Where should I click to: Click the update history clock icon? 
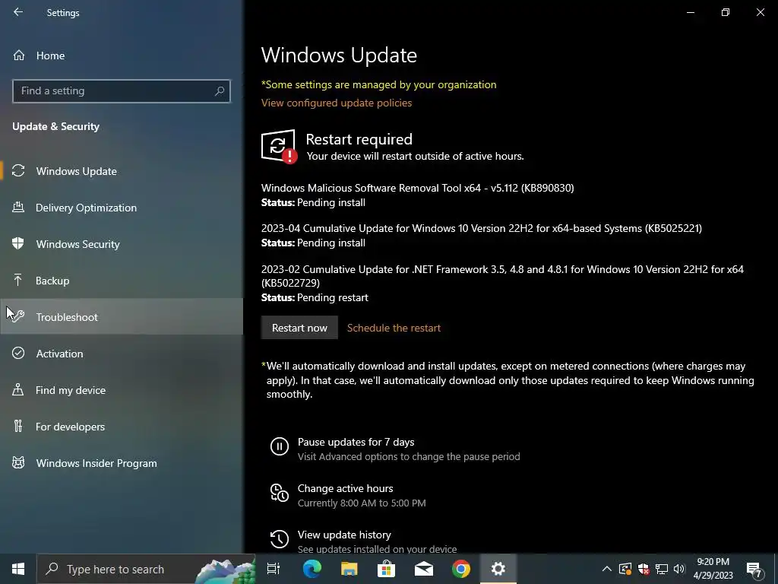click(x=280, y=539)
